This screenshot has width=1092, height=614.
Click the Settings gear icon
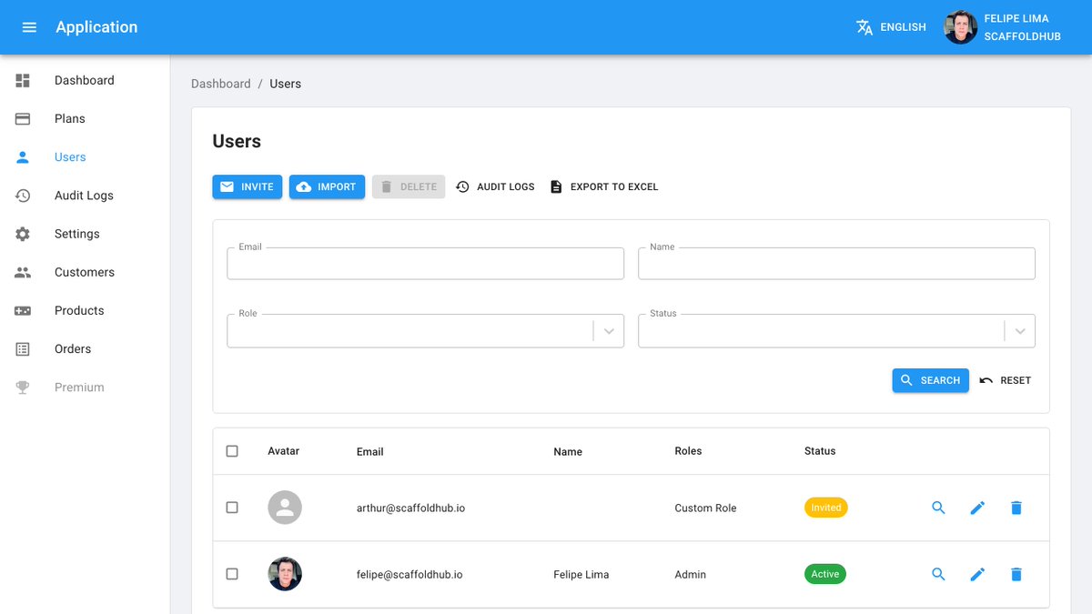click(x=23, y=234)
